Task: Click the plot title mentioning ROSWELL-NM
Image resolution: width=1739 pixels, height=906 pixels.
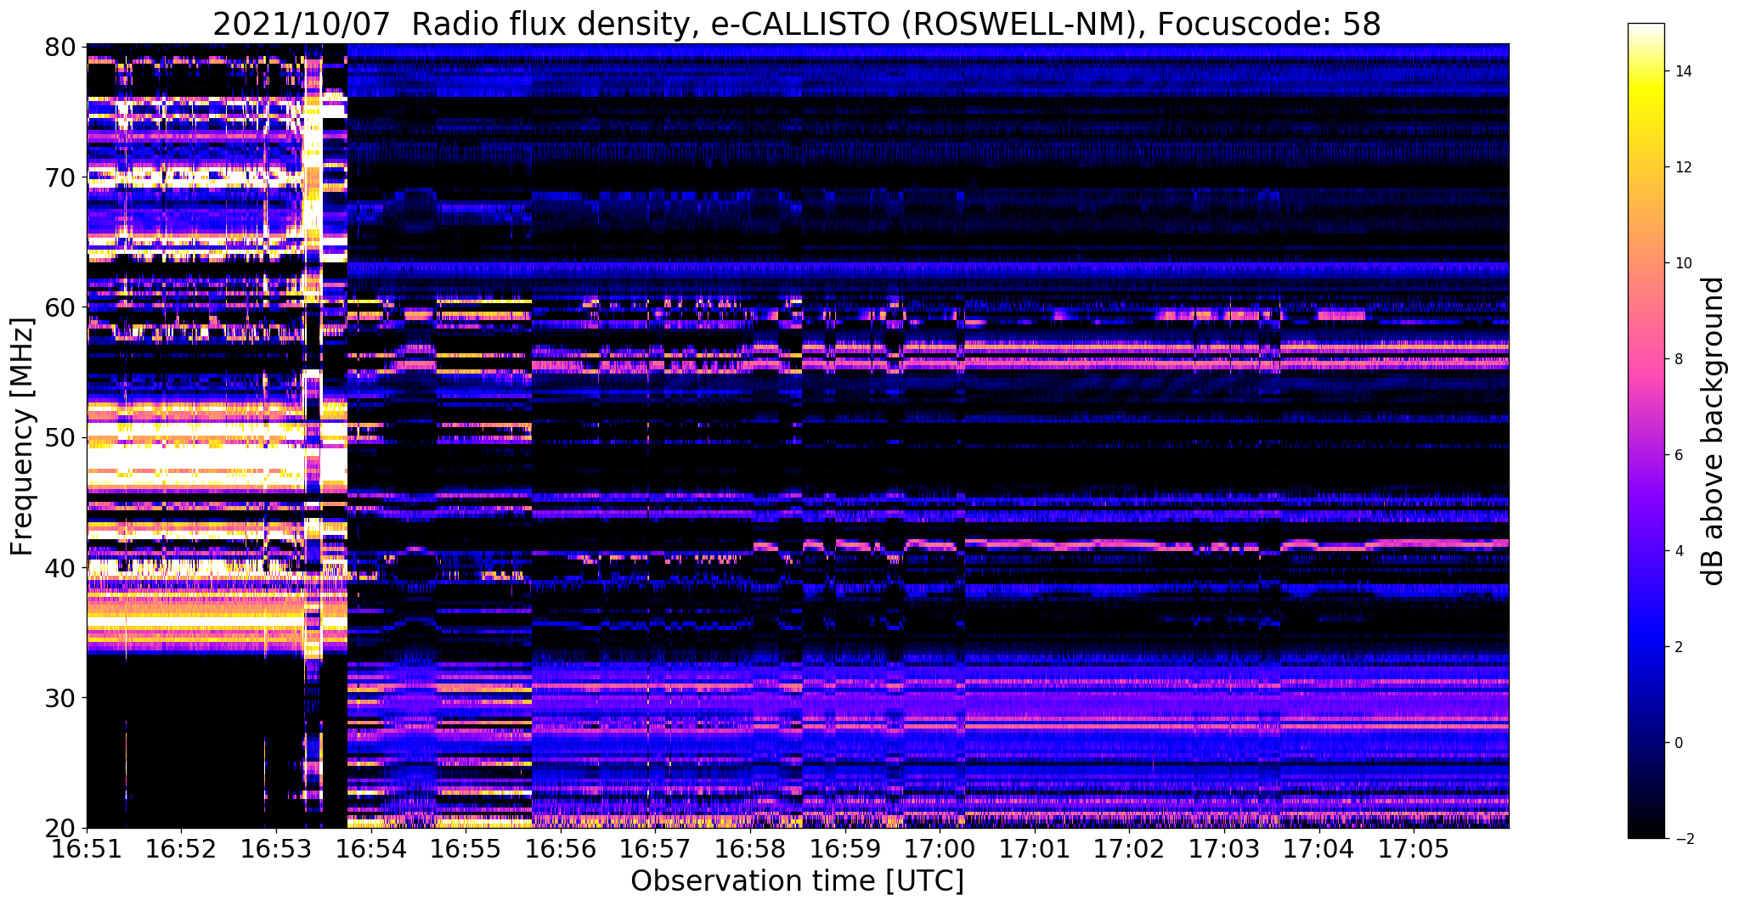Action: point(796,24)
